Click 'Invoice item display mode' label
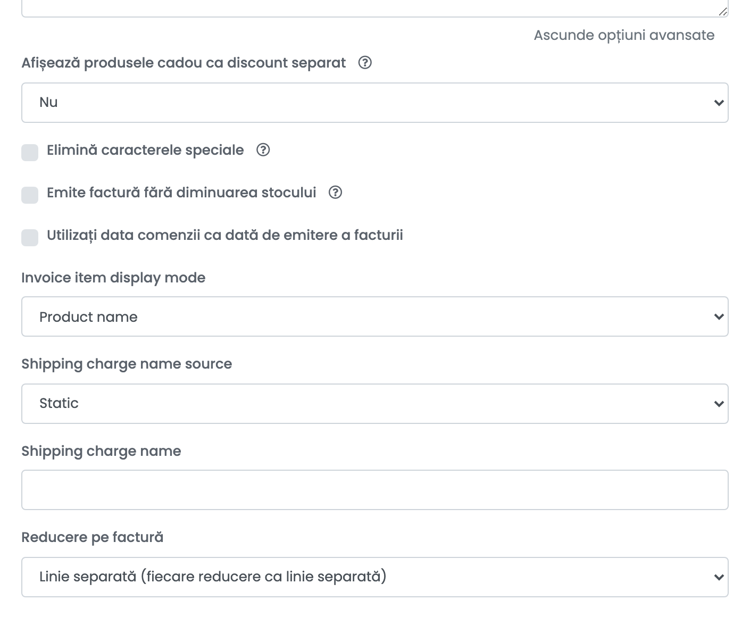Screen dimensions: 750x617 (x=113, y=278)
